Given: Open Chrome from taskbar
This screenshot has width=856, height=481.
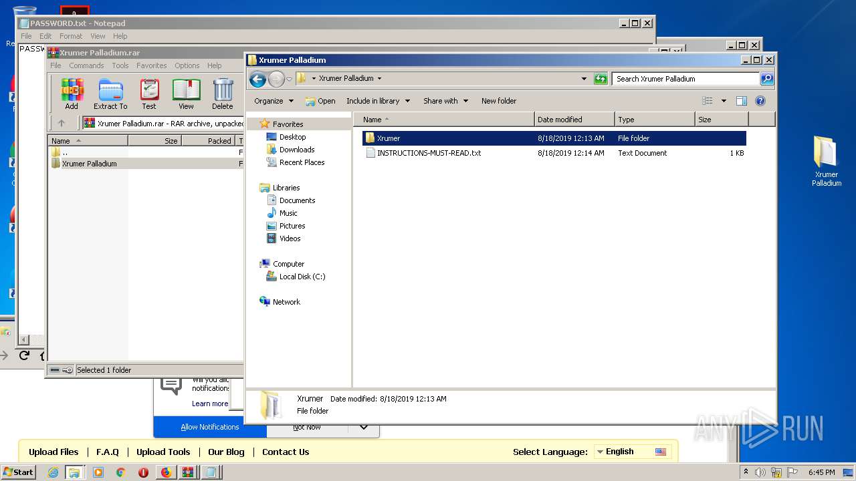Looking at the screenshot, I should [x=121, y=472].
